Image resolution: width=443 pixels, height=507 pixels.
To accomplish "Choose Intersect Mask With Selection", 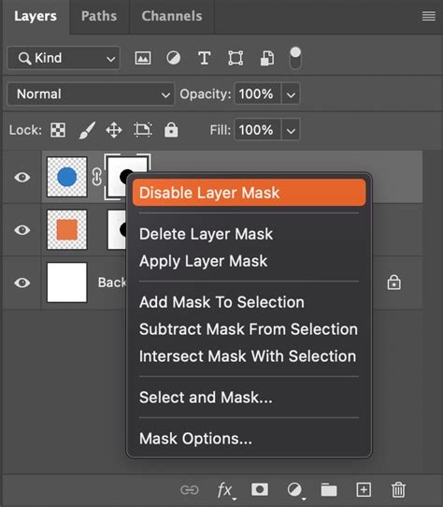I will (249, 356).
